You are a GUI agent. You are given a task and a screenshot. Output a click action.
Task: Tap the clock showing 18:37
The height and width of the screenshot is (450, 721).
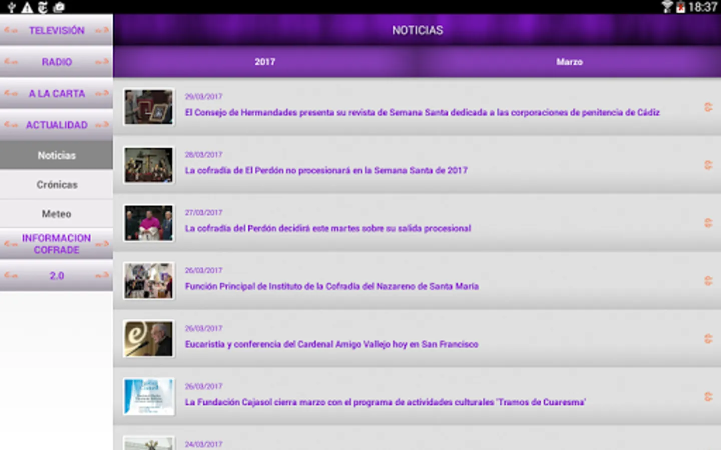click(x=702, y=7)
